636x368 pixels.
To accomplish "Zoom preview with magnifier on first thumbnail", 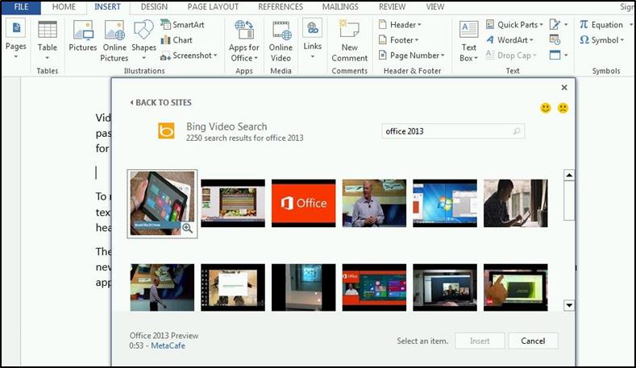I will pyautogui.click(x=187, y=228).
